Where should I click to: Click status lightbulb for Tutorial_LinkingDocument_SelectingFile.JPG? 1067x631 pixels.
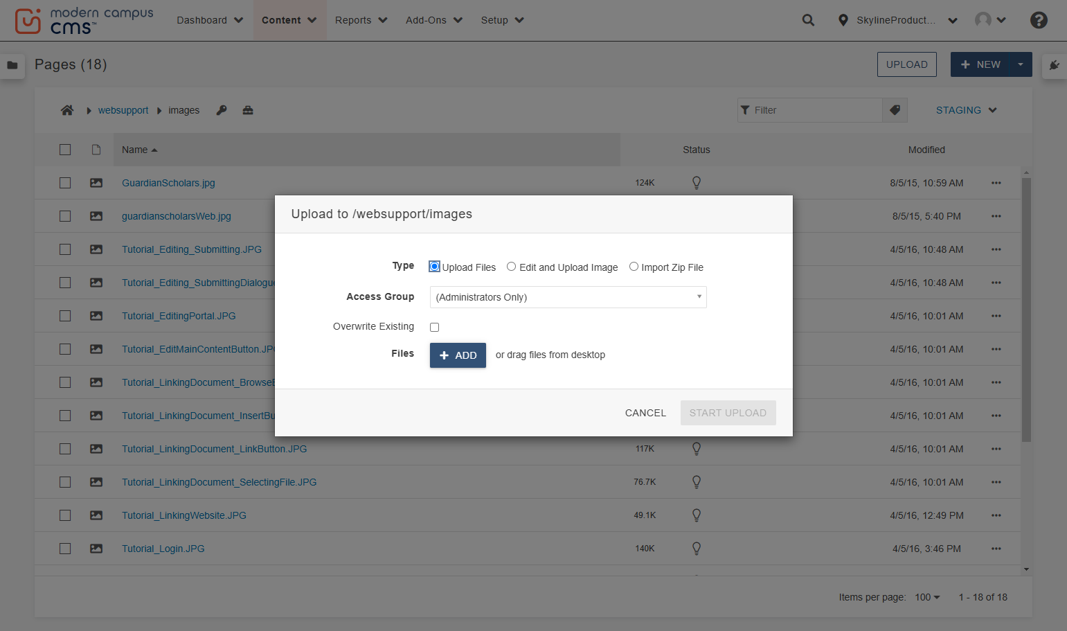[697, 482]
